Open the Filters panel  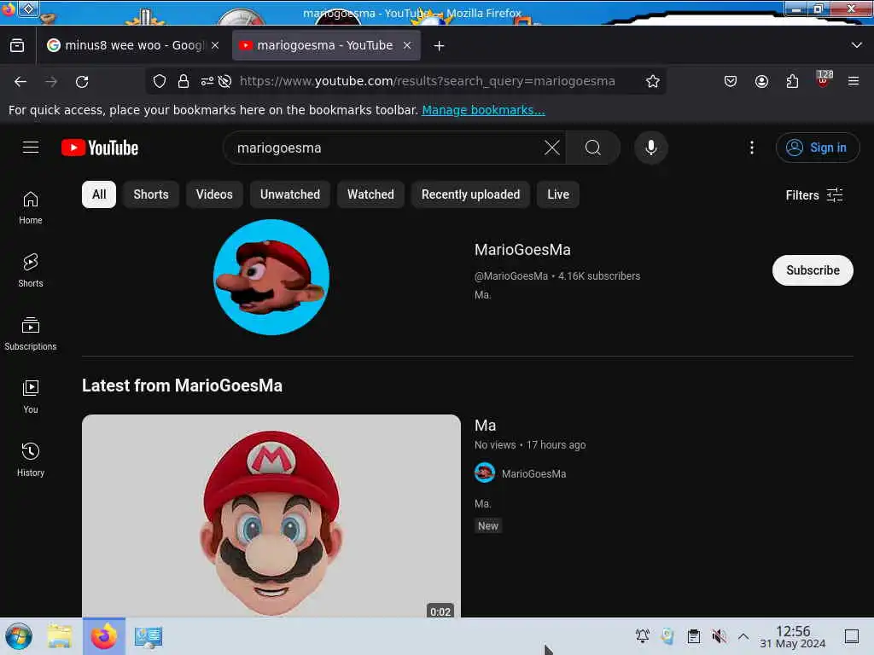(x=814, y=195)
